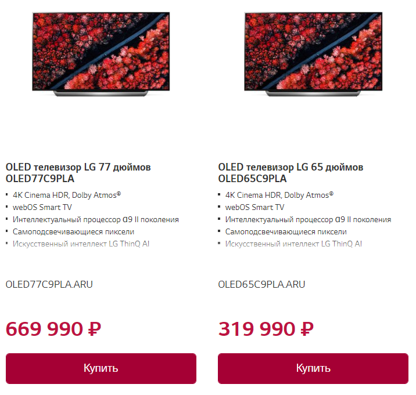Click 4K Cinema HDR feature of 77-inch TV

[67, 195]
